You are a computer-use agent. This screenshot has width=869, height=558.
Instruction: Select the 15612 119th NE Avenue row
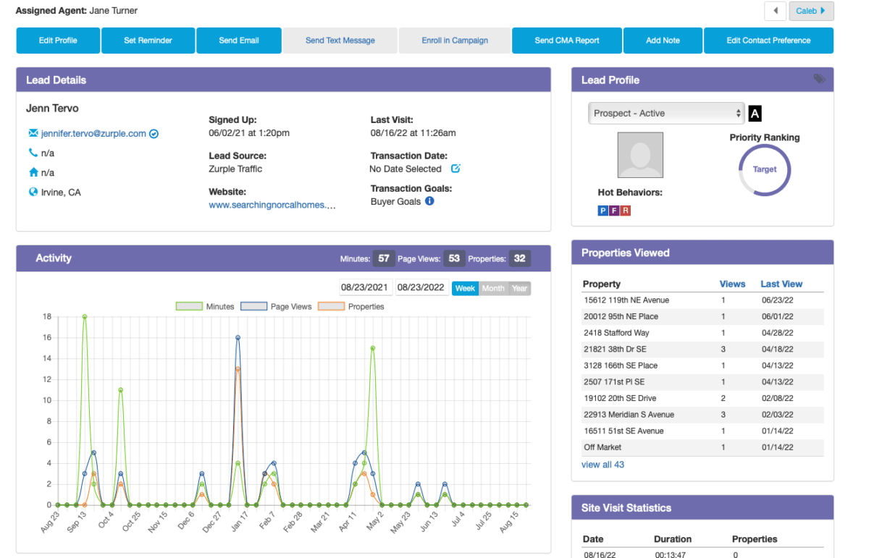tap(703, 300)
